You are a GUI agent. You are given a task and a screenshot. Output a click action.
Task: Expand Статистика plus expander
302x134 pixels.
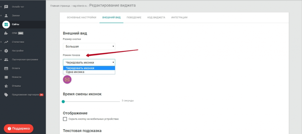1,42
